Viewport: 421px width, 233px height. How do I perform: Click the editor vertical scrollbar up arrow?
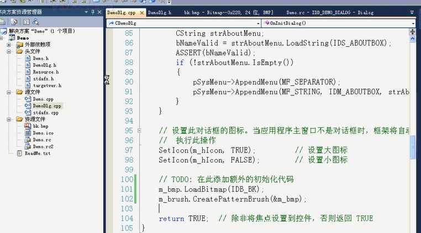(412, 39)
